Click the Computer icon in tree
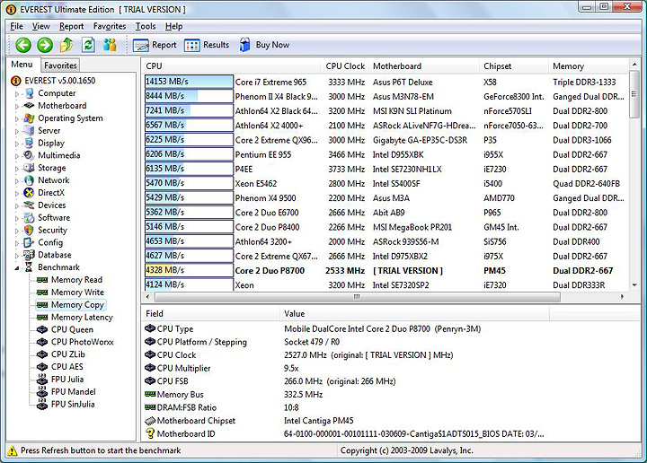The width and height of the screenshot is (647, 463). (29, 93)
